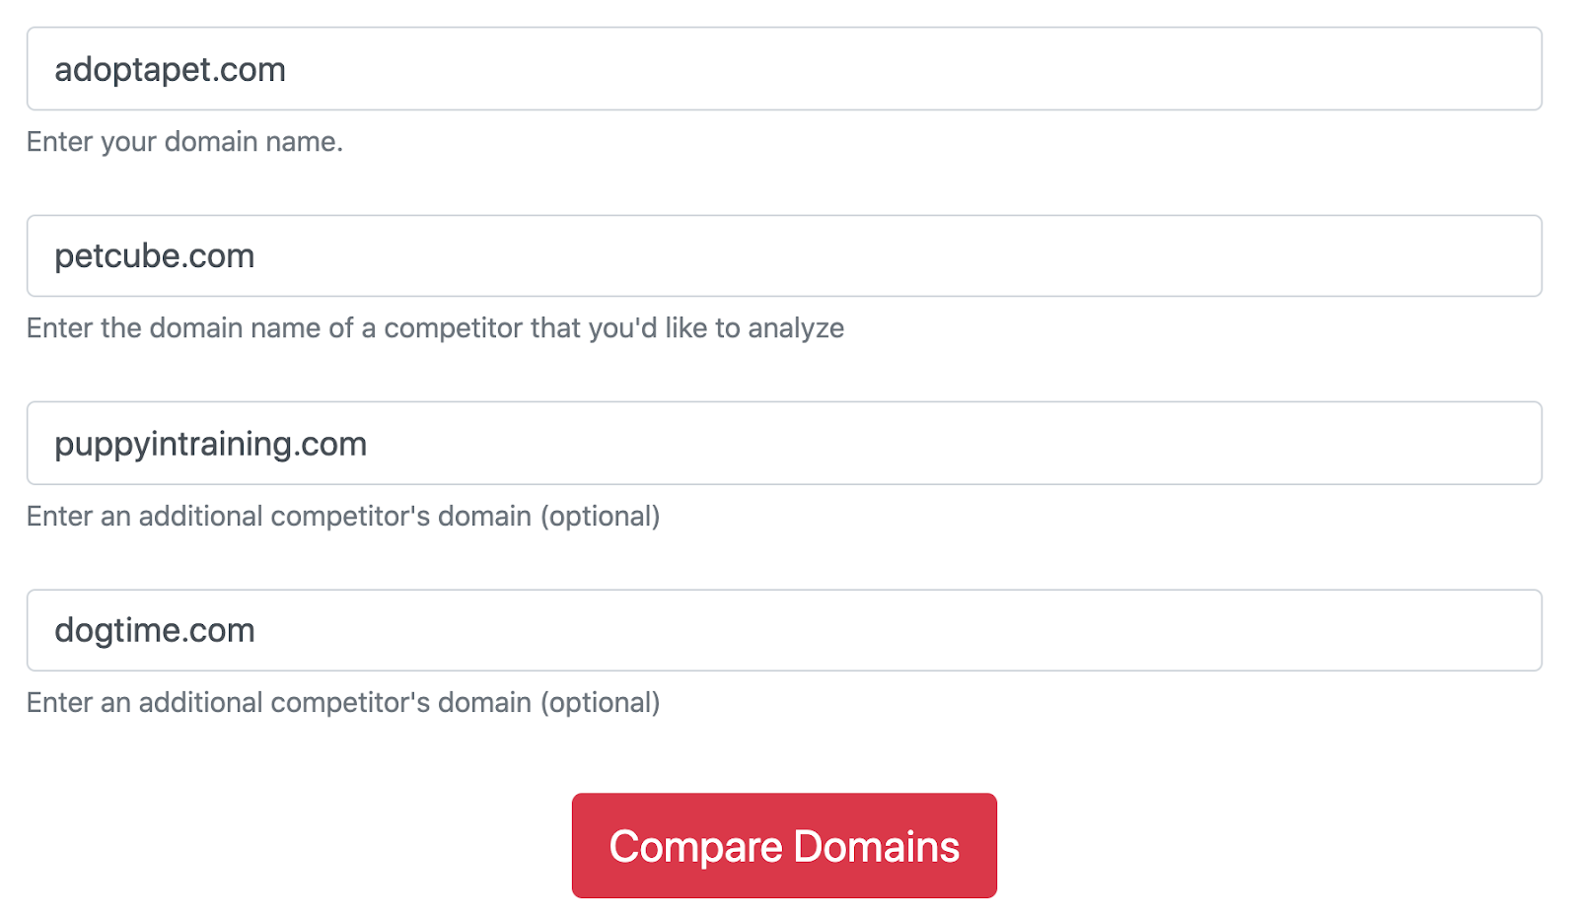Focus the field containing adoptapet.com
Image resolution: width=1578 pixels, height=916 pixels.
tap(784, 69)
